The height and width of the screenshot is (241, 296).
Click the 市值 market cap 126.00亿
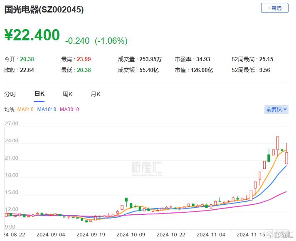pyautogui.click(x=202, y=70)
